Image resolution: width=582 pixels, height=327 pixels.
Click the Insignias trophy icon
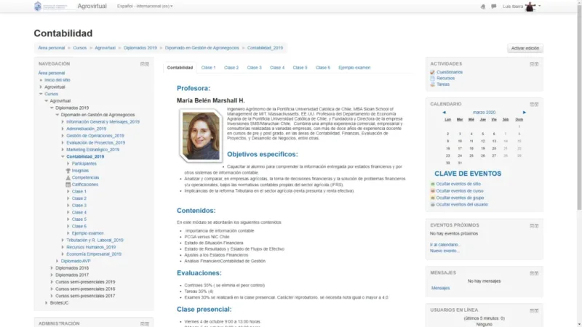(68, 171)
